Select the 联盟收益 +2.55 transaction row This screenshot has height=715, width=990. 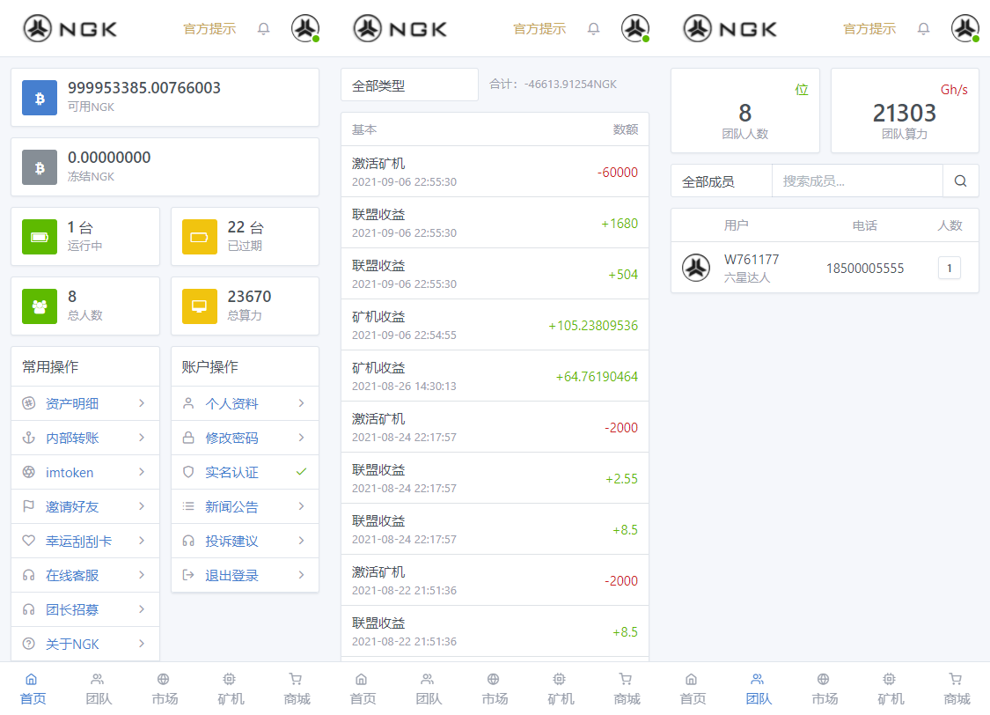point(495,478)
